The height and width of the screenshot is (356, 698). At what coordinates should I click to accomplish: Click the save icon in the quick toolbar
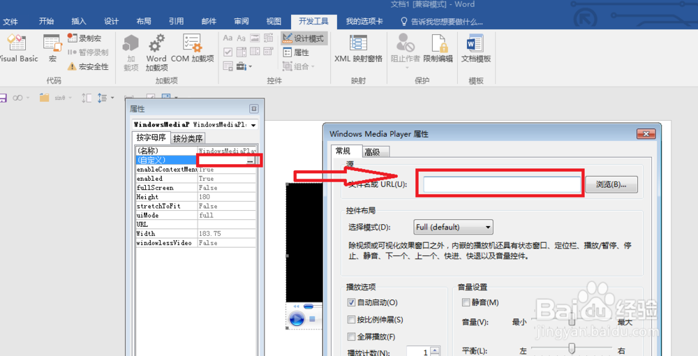point(3,98)
